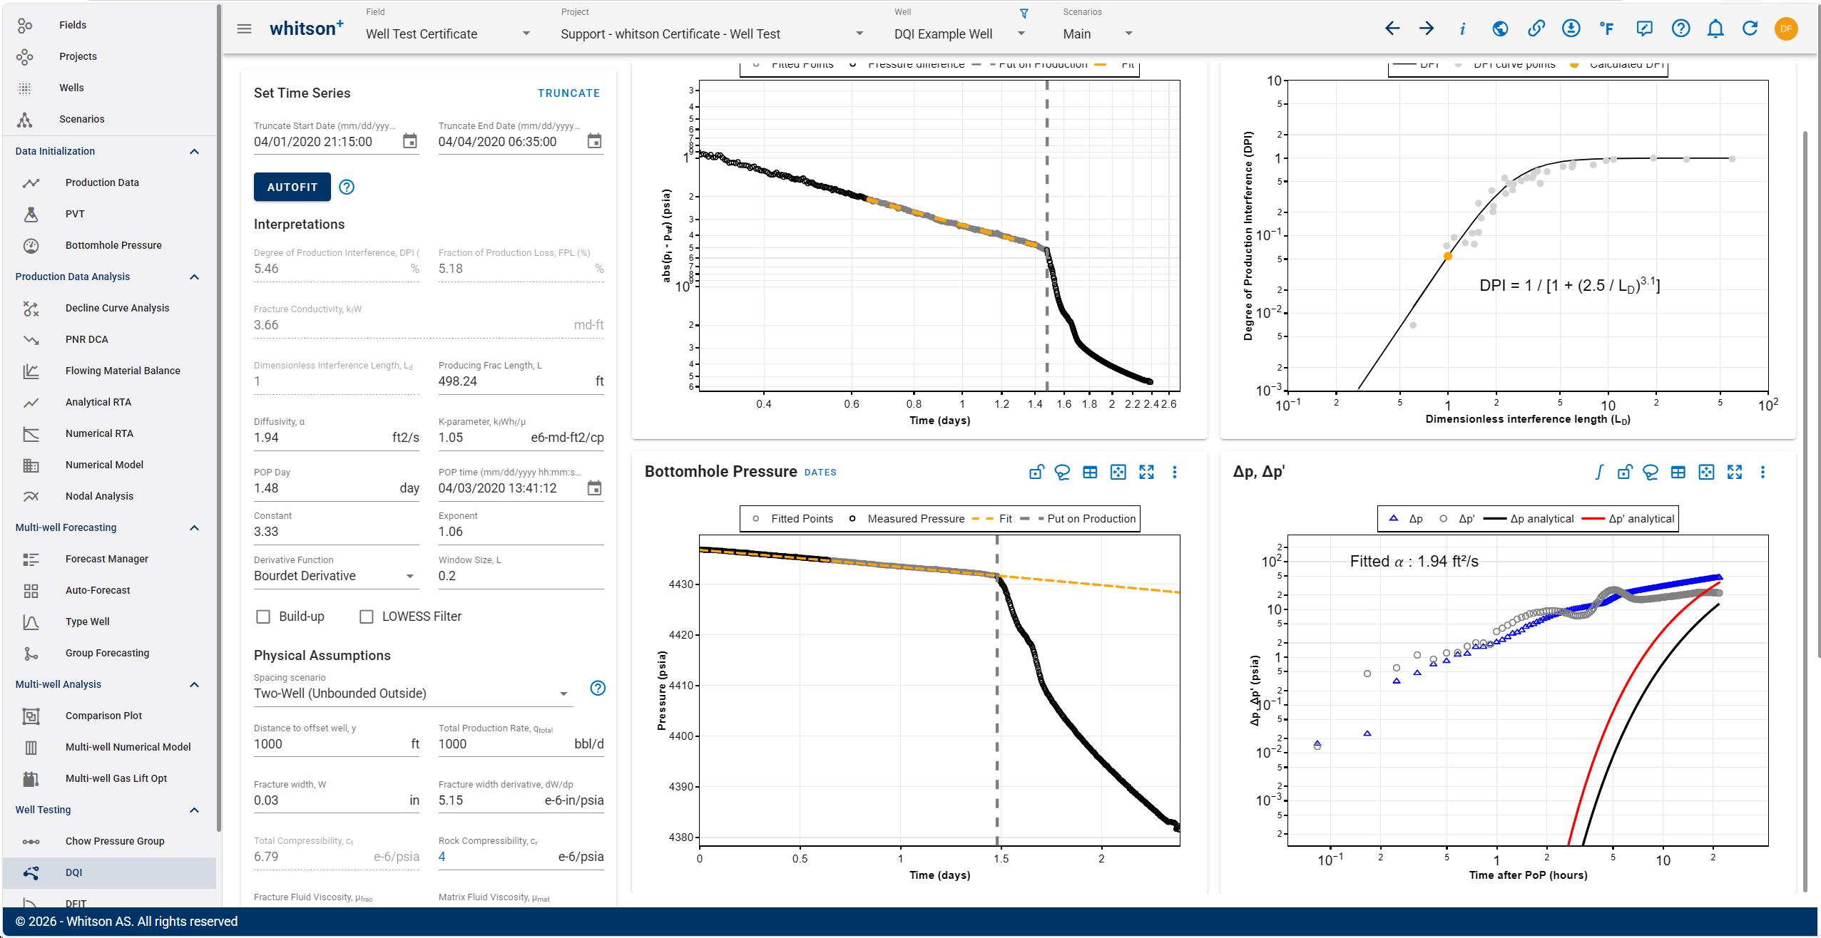Open more options for Δp, Δp' chart
1821x938 pixels.
(1762, 472)
